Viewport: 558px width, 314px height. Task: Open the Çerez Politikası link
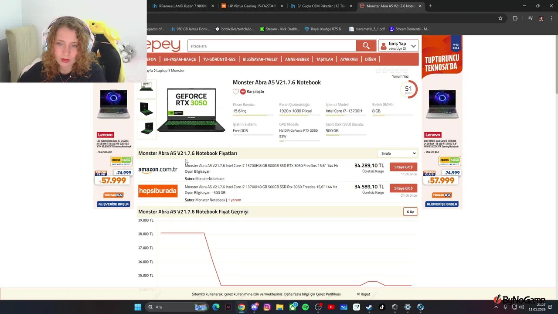coord(328,294)
